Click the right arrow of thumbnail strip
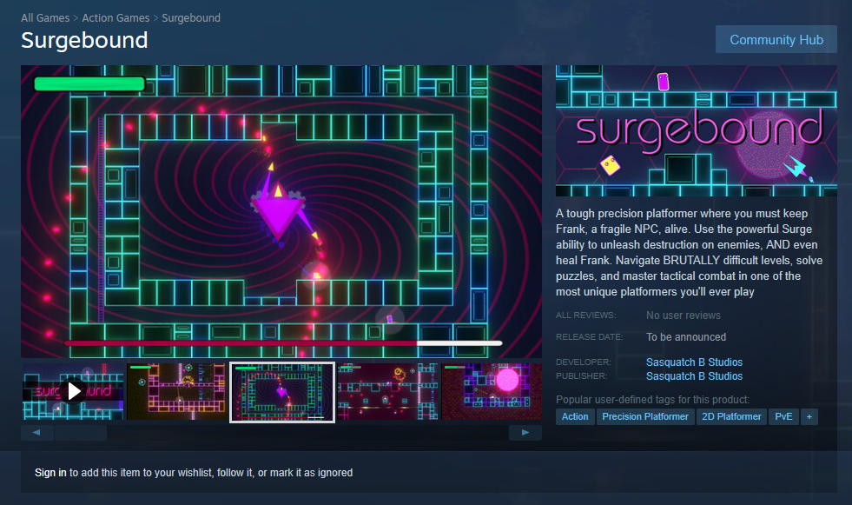 [525, 433]
